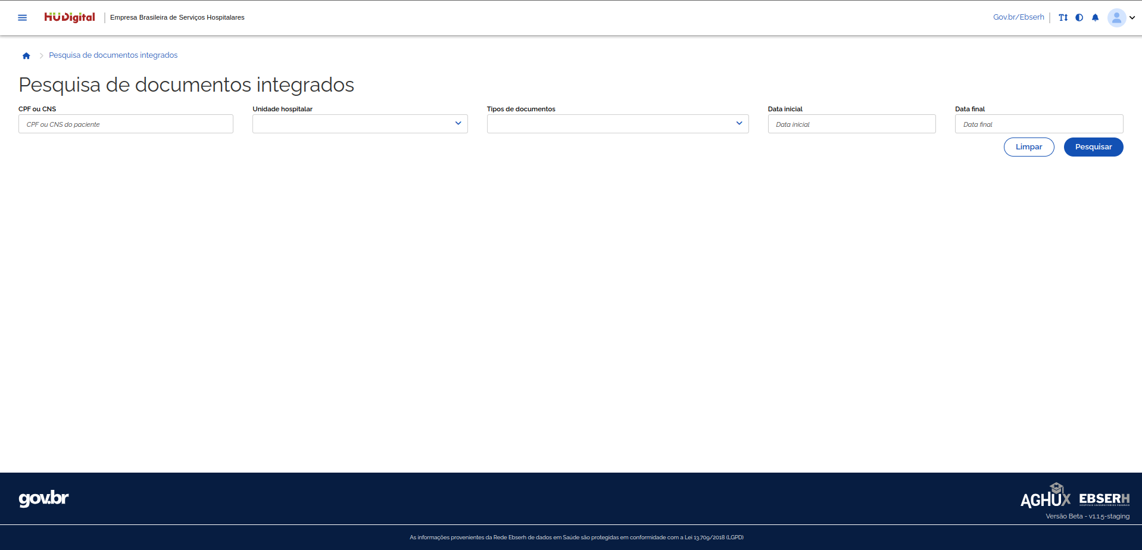Go to home via breadcrumb house icon
The width and height of the screenshot is (1142, 550).
26,55
